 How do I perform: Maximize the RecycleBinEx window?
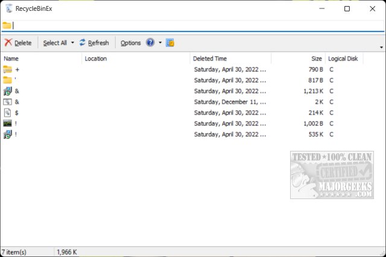click(x=347, y=9)
